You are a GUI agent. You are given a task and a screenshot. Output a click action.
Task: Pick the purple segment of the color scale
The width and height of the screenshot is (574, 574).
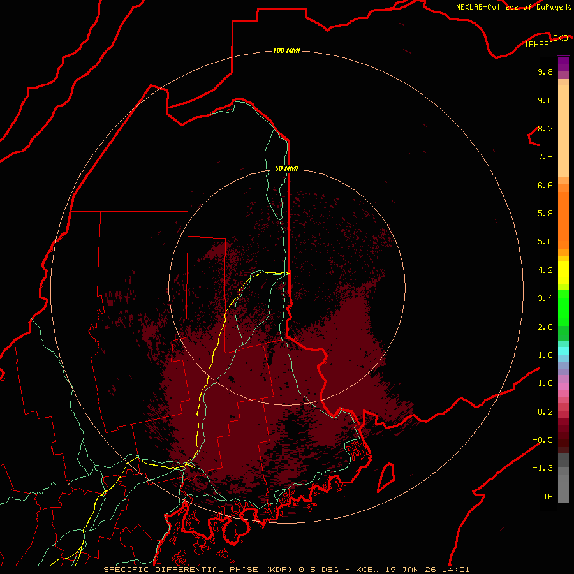tap(563, 64)
